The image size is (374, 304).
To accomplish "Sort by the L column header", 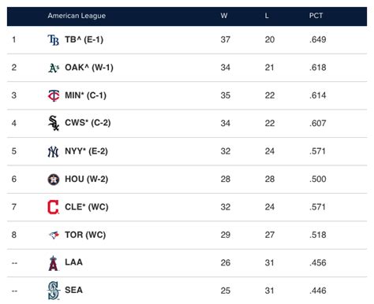I will coord(267,16).
